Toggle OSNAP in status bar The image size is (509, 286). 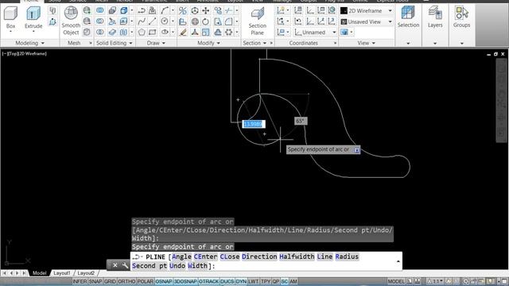coord(164,281)
